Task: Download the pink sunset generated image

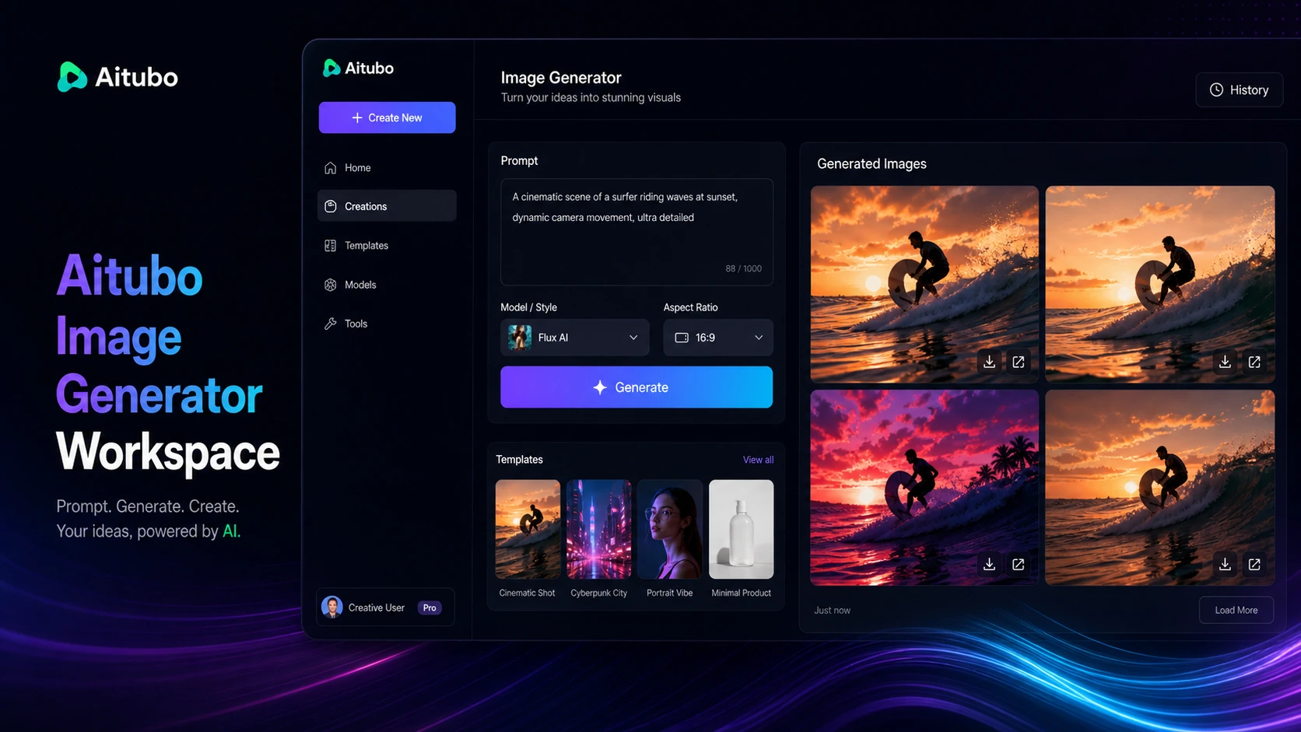Action: tap(989, 564)
